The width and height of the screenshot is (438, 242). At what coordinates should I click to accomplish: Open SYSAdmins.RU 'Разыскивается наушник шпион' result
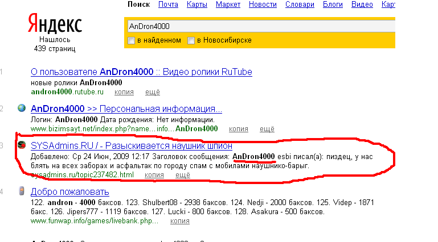click(x=132, y=145)
